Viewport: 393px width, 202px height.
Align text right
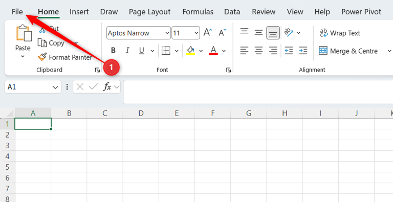(x=273, y=51)
